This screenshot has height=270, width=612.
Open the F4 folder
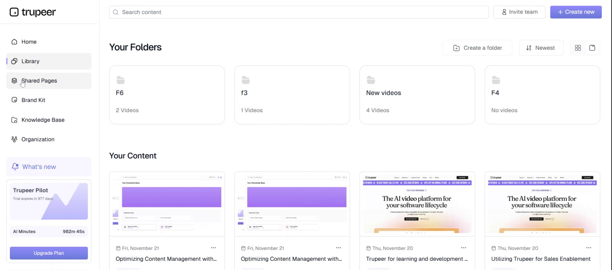(x=542, y=95)
